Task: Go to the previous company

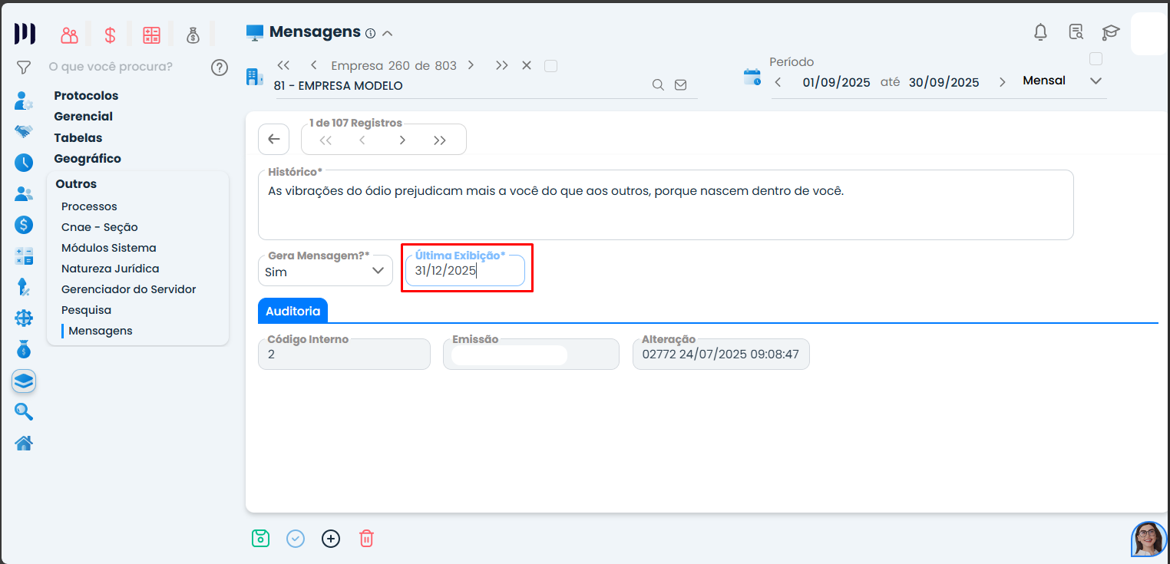Action: pyautogui.click(x=313, y=66)
